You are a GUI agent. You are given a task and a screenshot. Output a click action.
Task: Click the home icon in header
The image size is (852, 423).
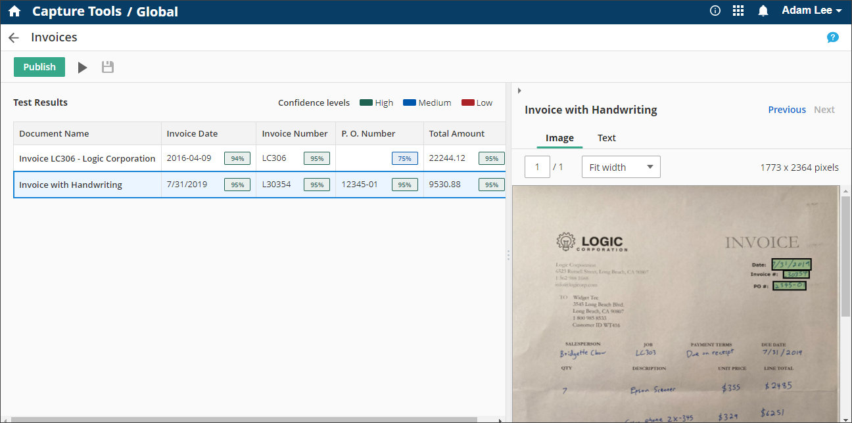click(x=14, y=11)
